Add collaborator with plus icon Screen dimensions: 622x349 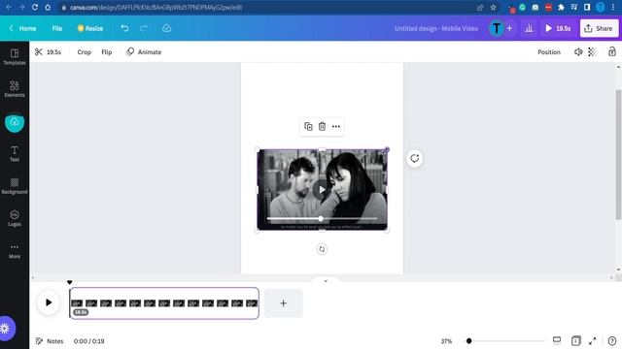[509, 28]
